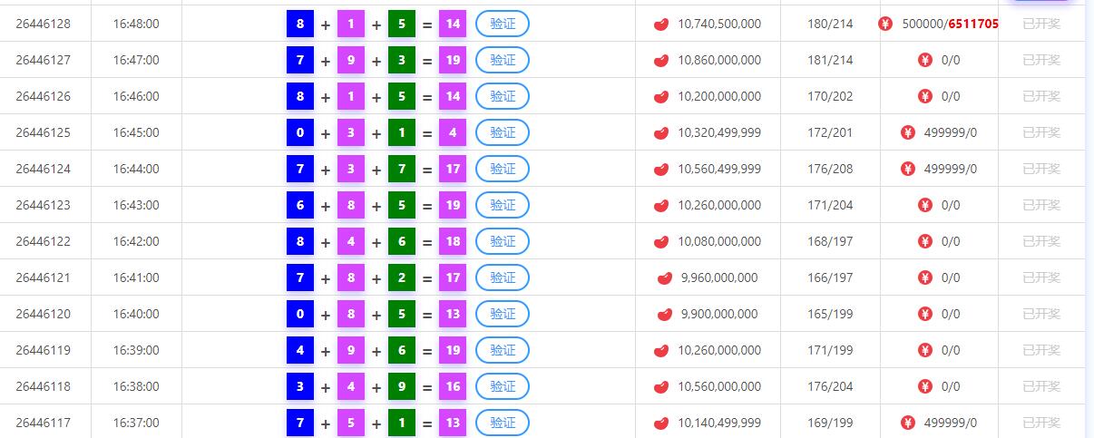Screen dimensions: 1094x438
Task: Click the 180/214 participant count
Action: coord(830,24)
